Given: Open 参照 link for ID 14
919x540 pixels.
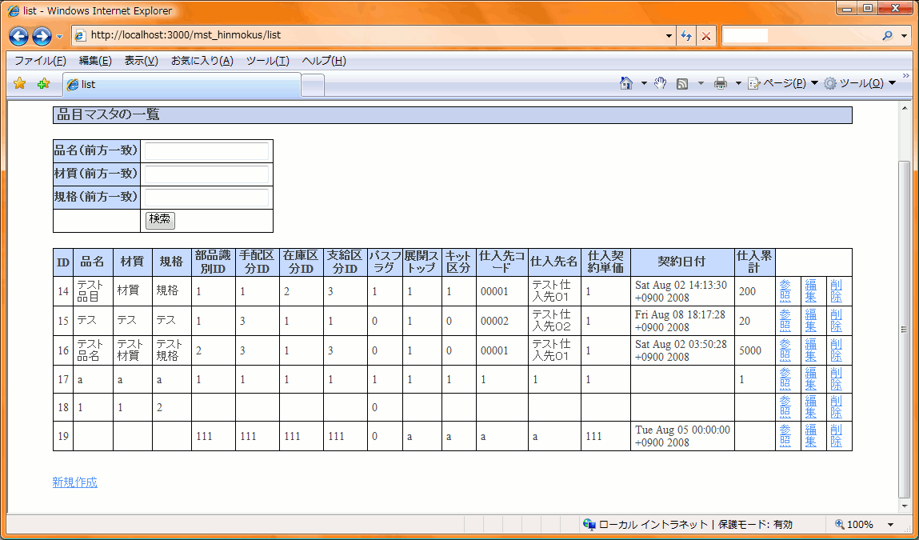Looking at the screenshot, I should click(x=785, y=291).
